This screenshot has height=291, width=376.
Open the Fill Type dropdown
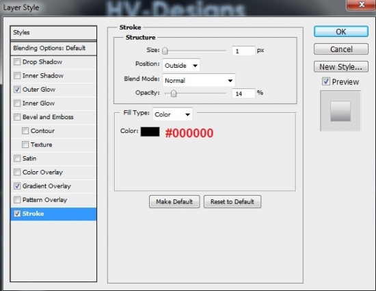click(172, 114)
